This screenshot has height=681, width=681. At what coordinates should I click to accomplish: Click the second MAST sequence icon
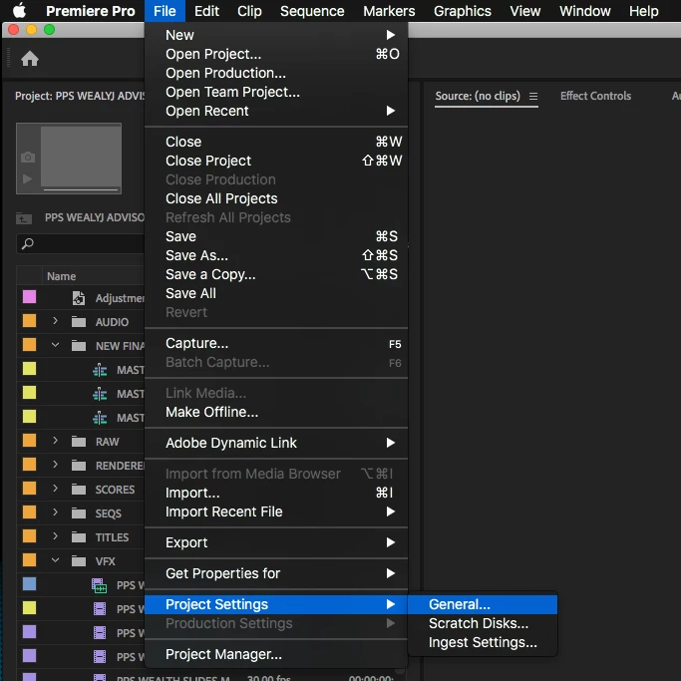click(100, 394)
